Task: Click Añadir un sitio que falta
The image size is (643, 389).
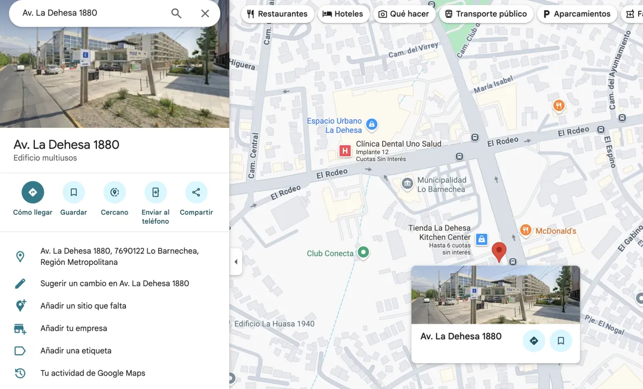Action: coord(83,306)
